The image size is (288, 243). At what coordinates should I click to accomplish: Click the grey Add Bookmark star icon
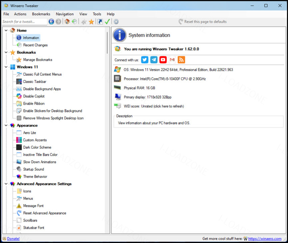(x=84, y=22)
